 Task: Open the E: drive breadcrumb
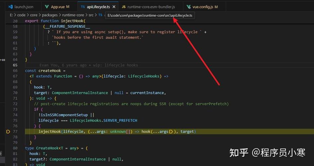pyautogui.click(x=11, y=15)
